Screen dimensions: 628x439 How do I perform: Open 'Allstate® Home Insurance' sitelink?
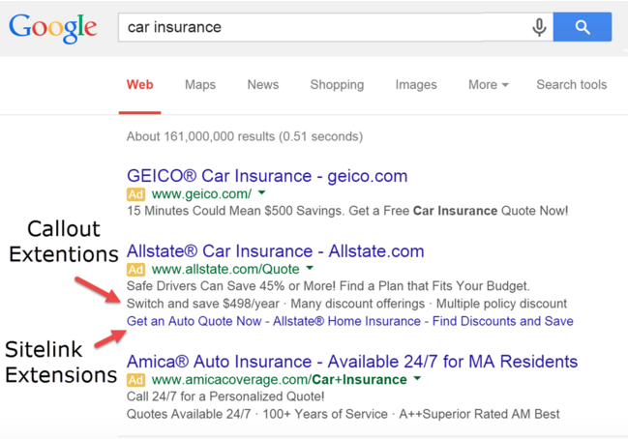[346, 321]
